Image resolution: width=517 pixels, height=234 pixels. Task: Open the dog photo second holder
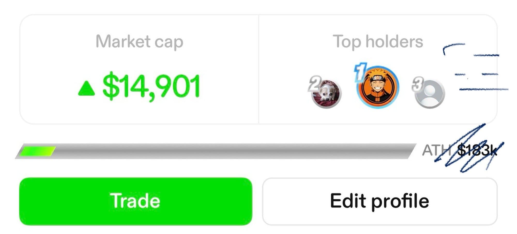click(326, 94)
